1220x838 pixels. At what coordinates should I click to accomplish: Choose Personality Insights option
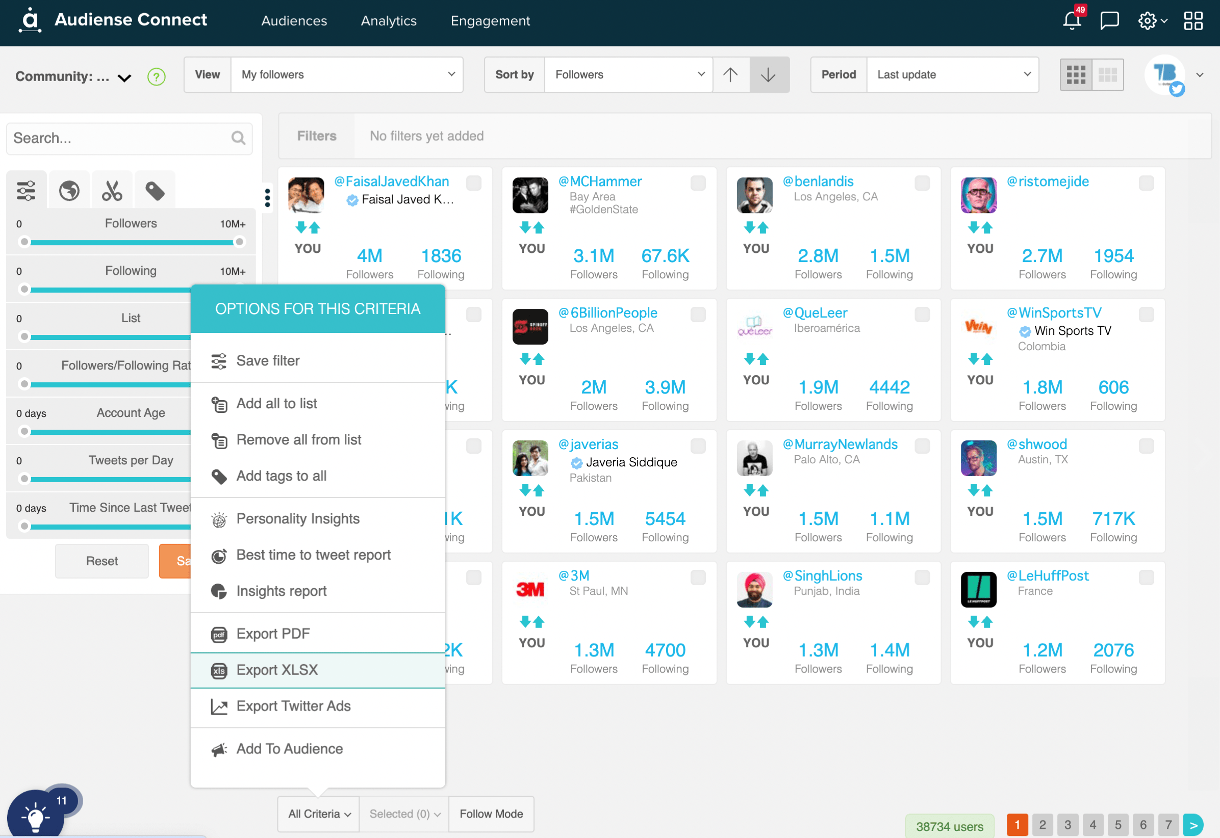tap(318, 518)
